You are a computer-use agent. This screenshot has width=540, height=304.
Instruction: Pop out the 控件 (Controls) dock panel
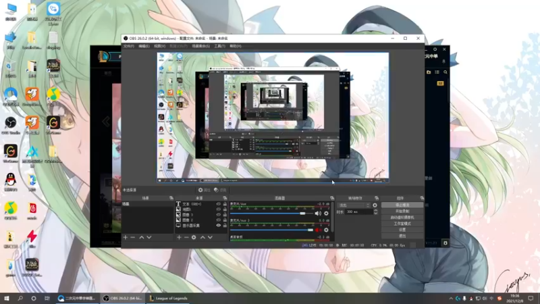coord(422,198)
